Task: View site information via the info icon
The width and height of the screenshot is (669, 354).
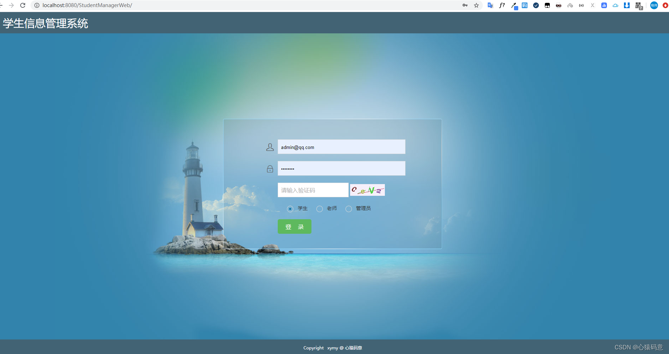Action: [37, 5]
